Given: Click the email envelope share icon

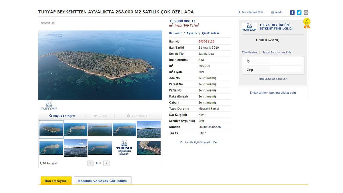Looking at the screenshot, I should pyautogui.click(x=306, y=13).
